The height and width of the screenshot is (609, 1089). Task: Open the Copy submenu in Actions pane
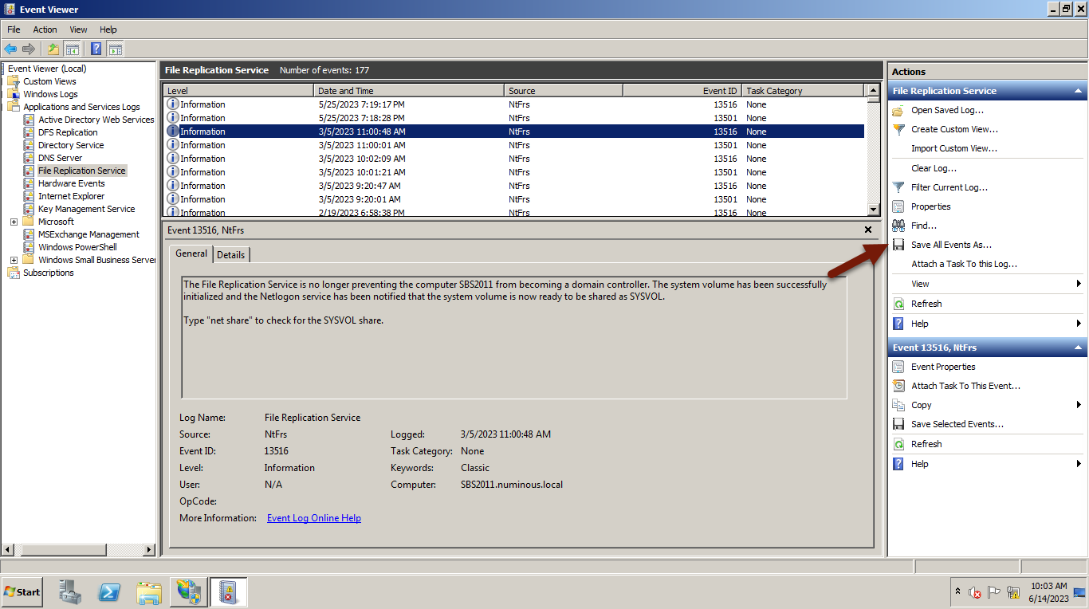coord(987,405)
